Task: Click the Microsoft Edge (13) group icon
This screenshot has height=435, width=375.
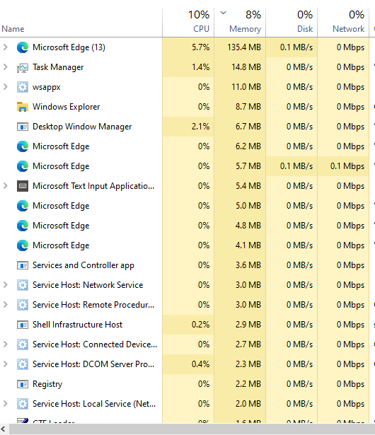Action: click(x=23, y=47)
